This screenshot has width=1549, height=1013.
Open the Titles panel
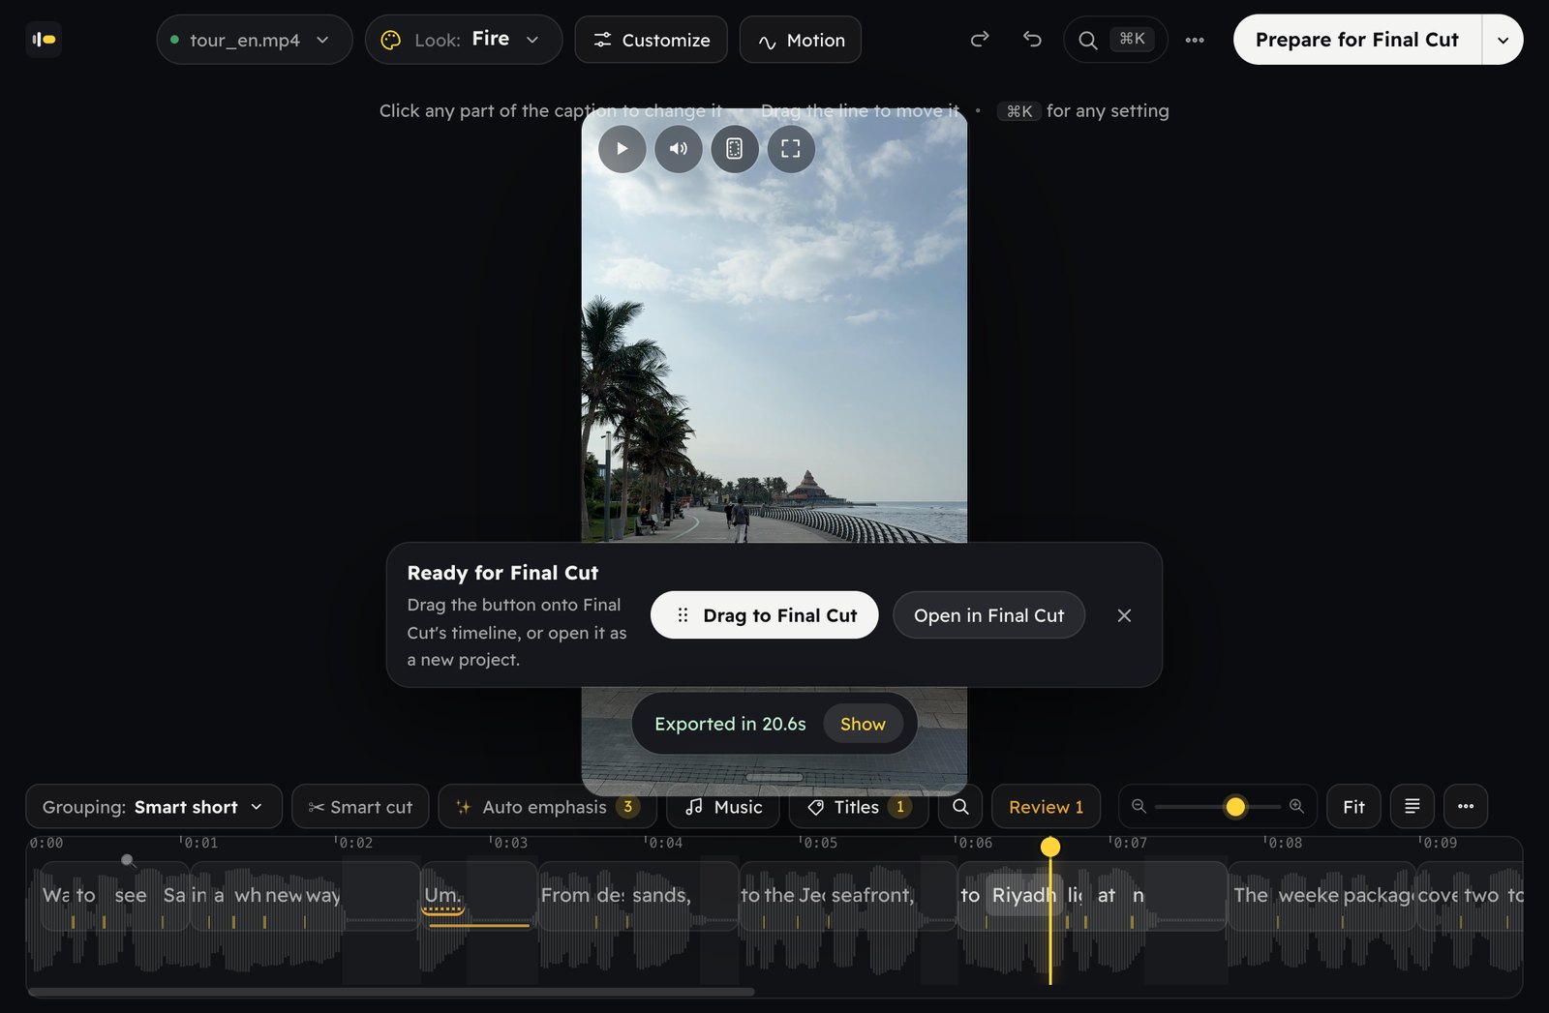[859, 807]
